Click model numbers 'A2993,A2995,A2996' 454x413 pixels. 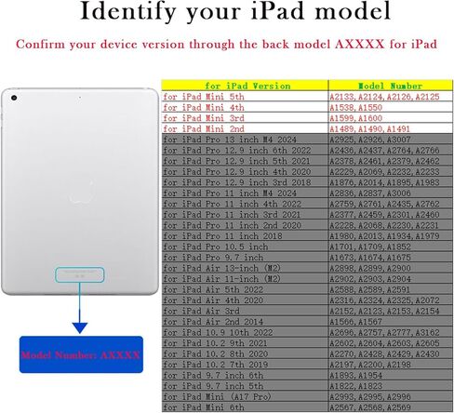coord(370,396)
